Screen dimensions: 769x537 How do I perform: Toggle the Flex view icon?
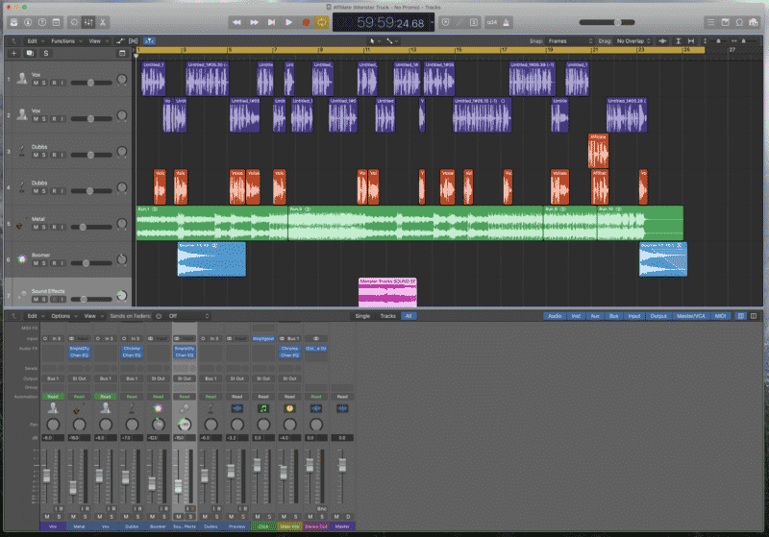tap(133, 41)
